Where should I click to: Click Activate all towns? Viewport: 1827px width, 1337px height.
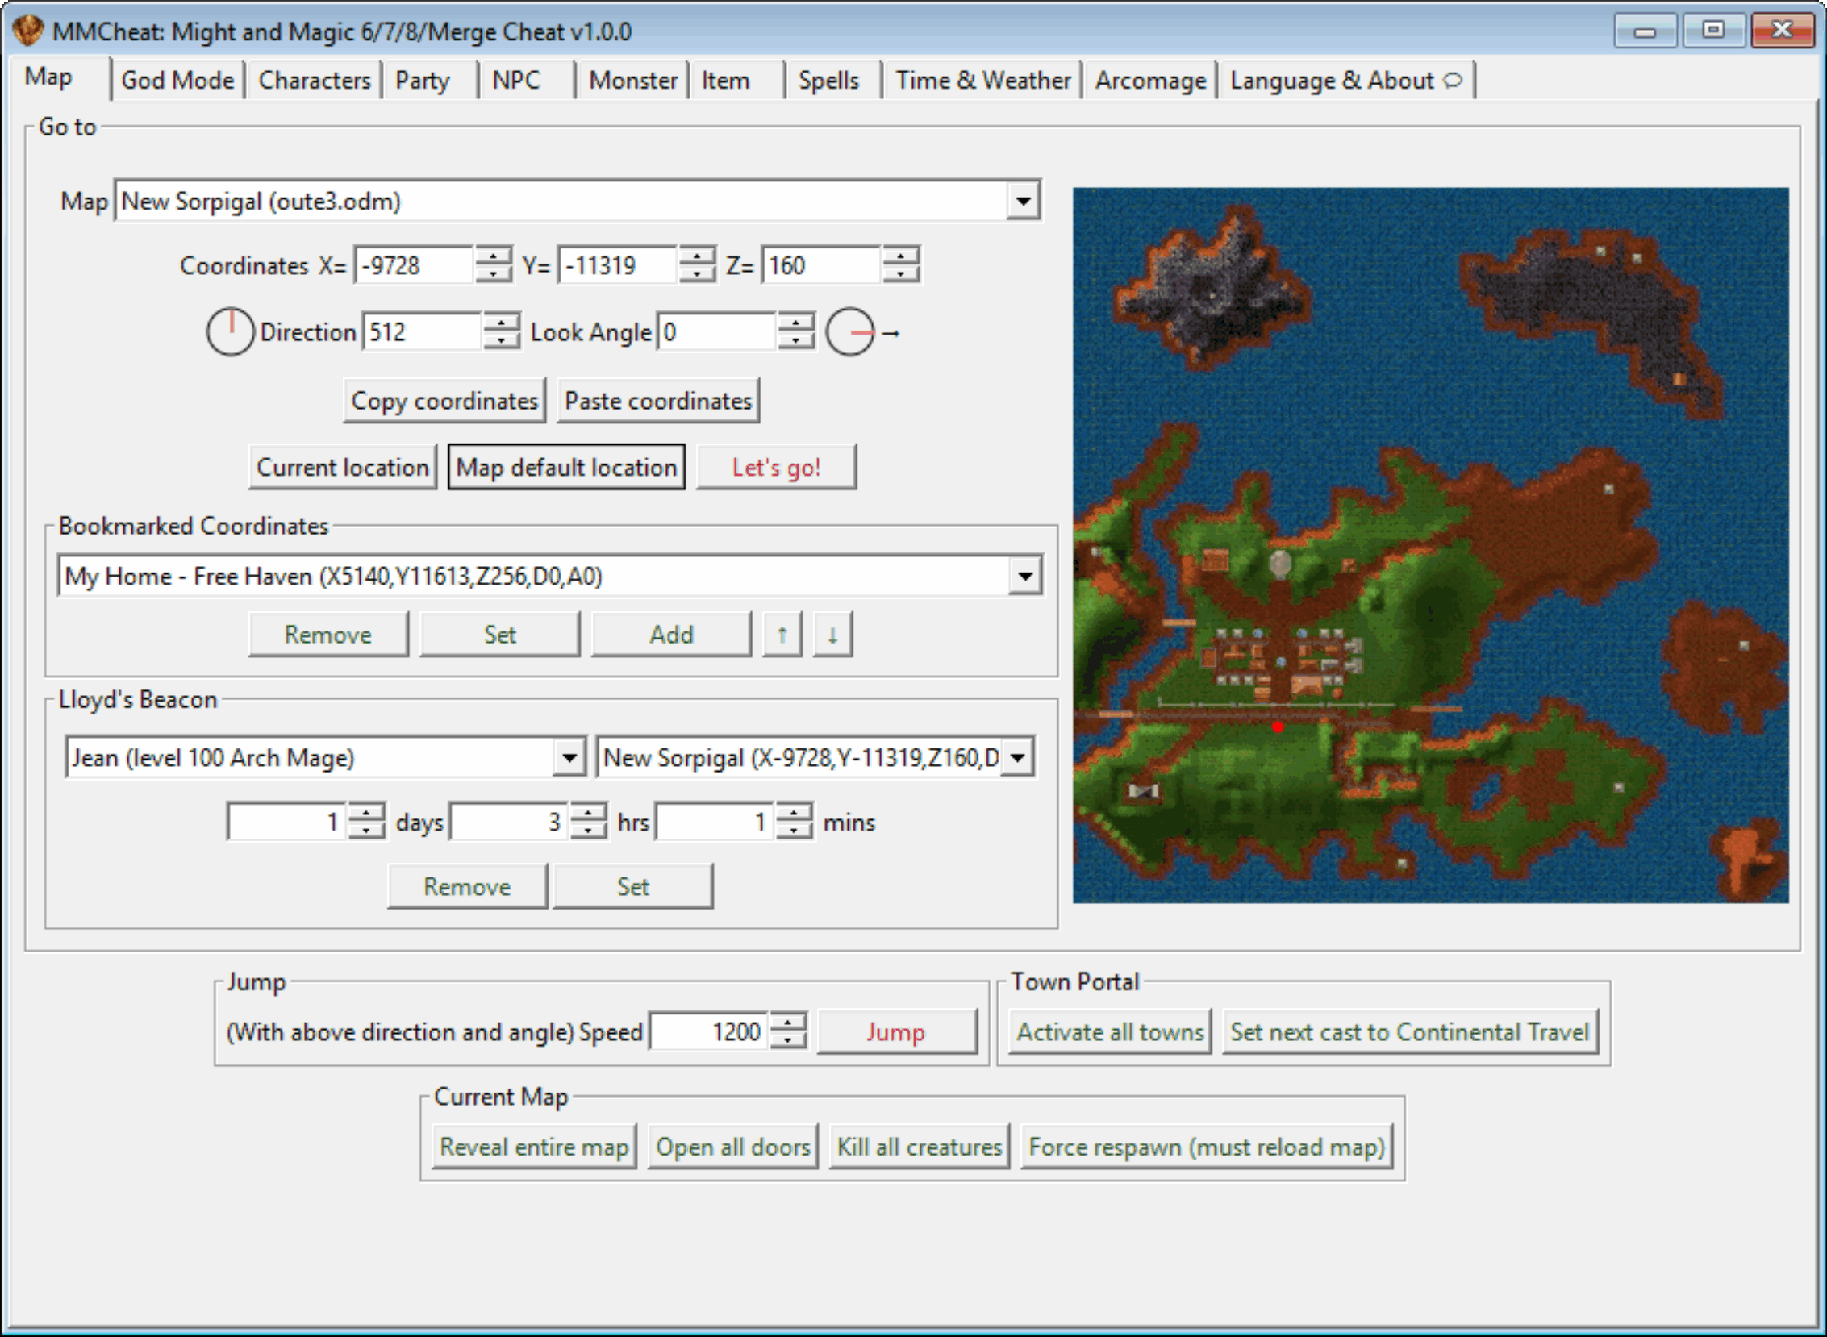(x=1111, y=1032)
